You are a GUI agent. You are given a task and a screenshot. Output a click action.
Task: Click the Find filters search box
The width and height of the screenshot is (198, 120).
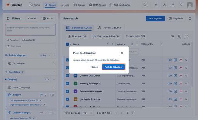click(30, 46)
